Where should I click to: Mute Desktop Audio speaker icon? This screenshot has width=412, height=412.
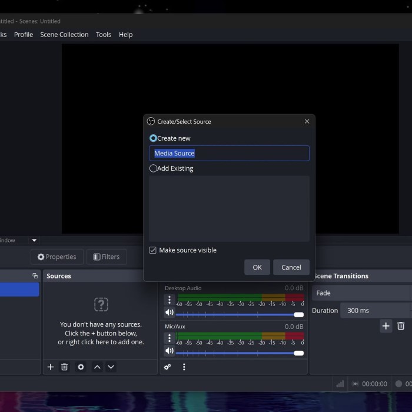tap(170, 312)
